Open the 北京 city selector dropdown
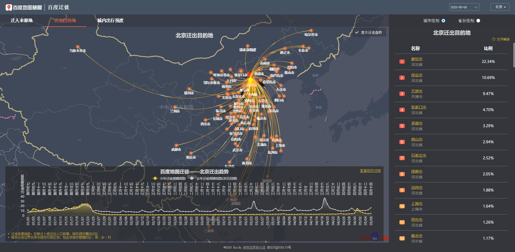Viewport: 515px width, 252px height. 500,7
